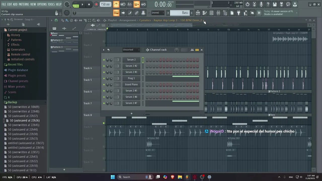Viewport: 322px width, 181px height.
Task: Select the Slip tool in Playlist toolbar
Action: [80, 20]
